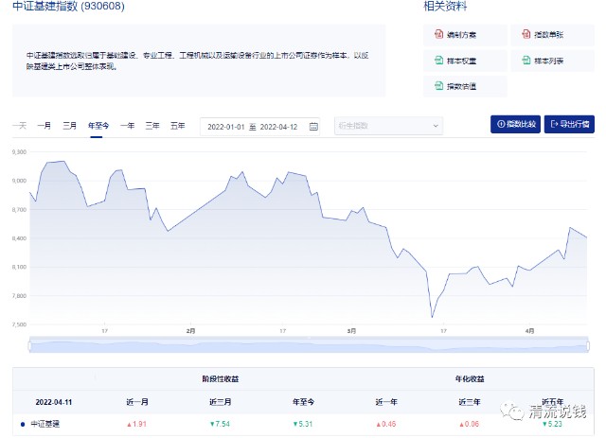This screenshot has width=606, height=438.
Task: Open the 编制方案 PDF document icon
Action: pyautogui.click(x=438, y=34)
